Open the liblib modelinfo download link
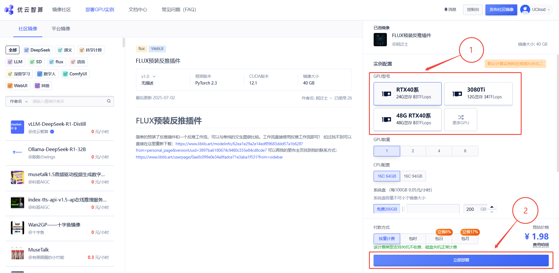The width and height of the screenshot is (559, 273). 219,147
